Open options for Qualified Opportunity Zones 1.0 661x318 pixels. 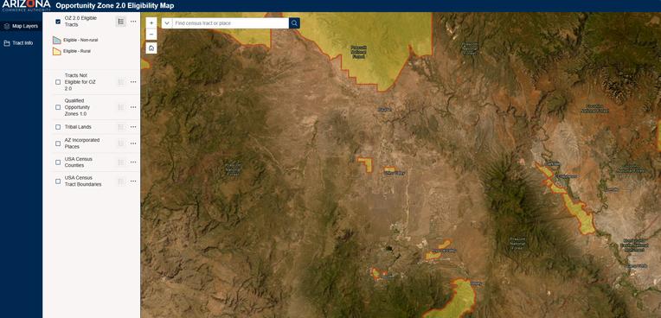133,107
